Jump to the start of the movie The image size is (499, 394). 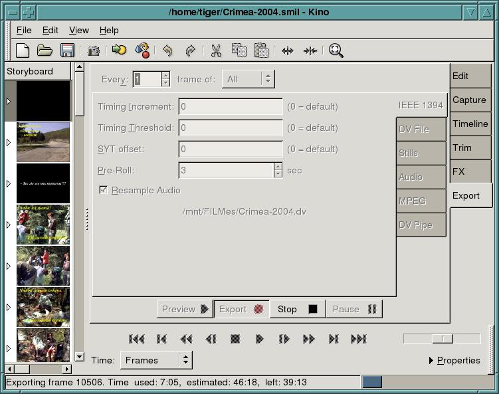coord(136,339)
